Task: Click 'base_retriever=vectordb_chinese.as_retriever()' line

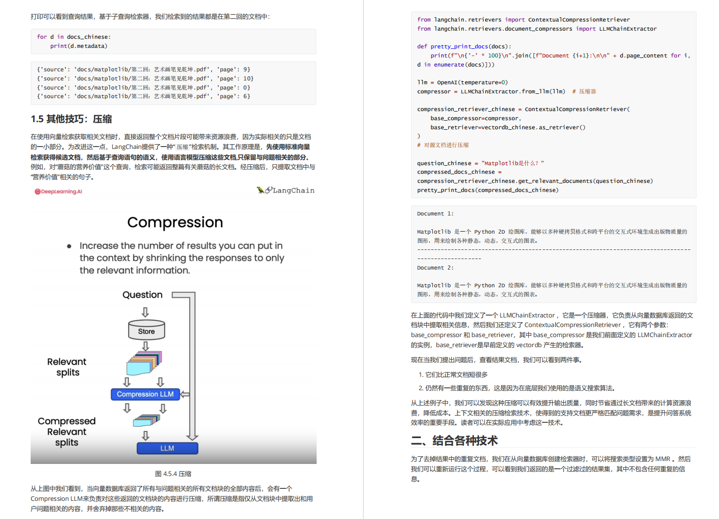Action: point(508,127)
